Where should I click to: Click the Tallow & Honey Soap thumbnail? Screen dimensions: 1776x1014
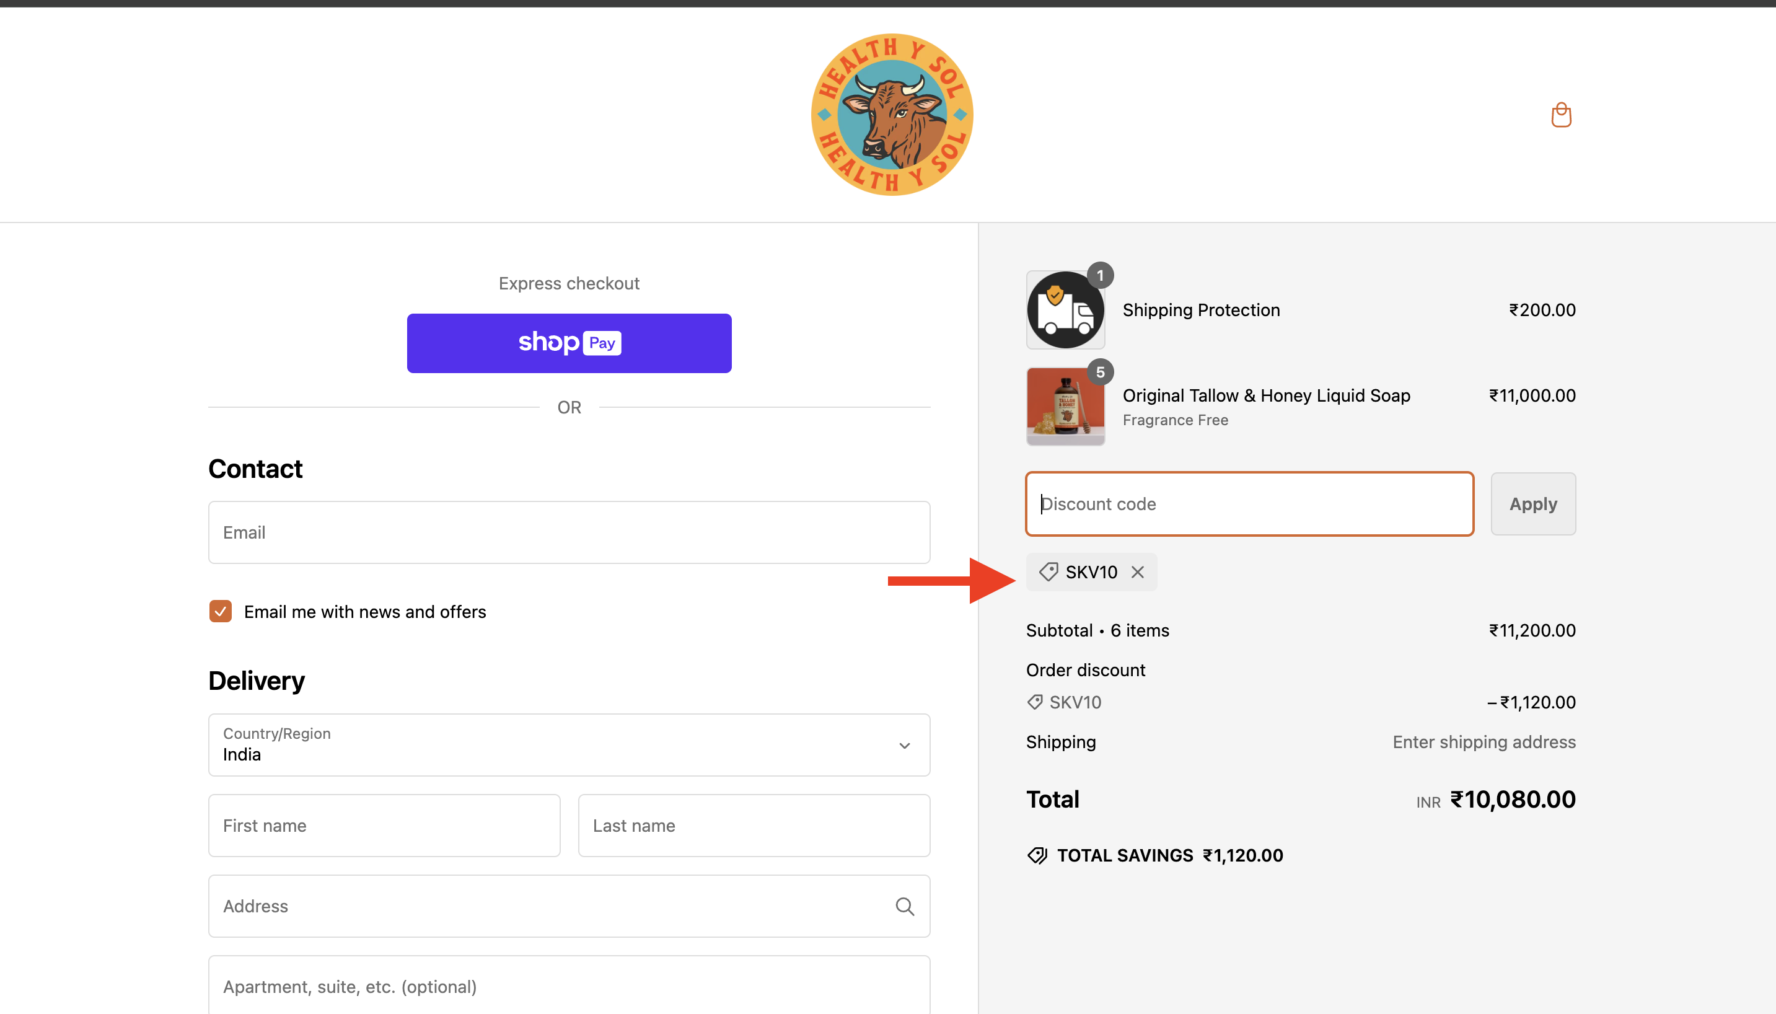pyautogui.click(x=1065, y=406)
